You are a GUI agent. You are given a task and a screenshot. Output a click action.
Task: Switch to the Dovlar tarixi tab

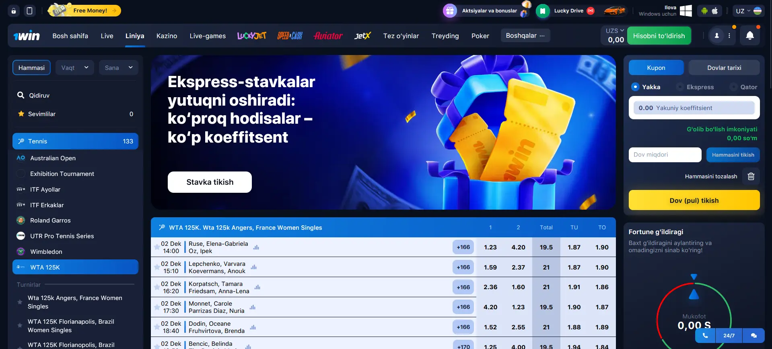click(724, 67)
